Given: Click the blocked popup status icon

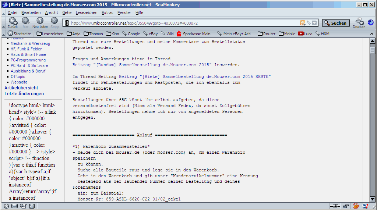Looking at the screenshot, I should 356,206.
